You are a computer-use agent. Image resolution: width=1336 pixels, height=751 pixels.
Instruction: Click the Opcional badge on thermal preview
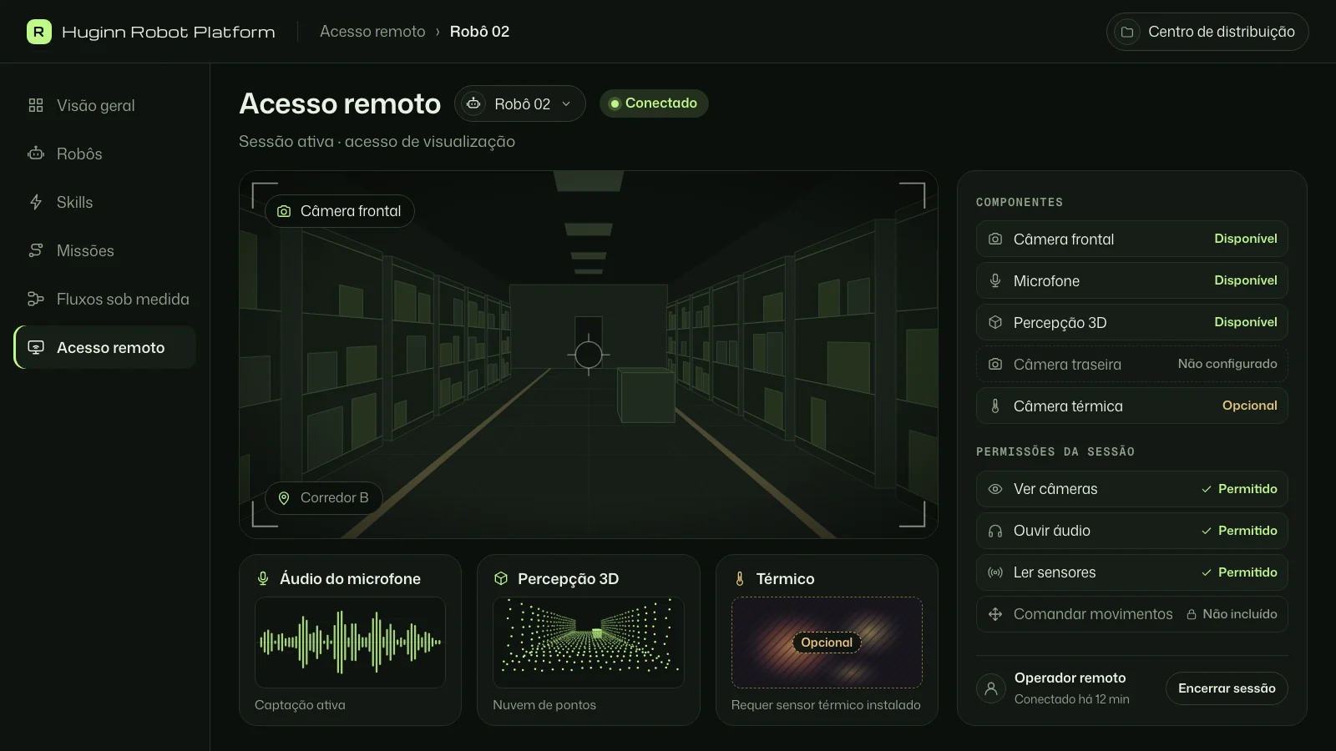tap(827, 643)
